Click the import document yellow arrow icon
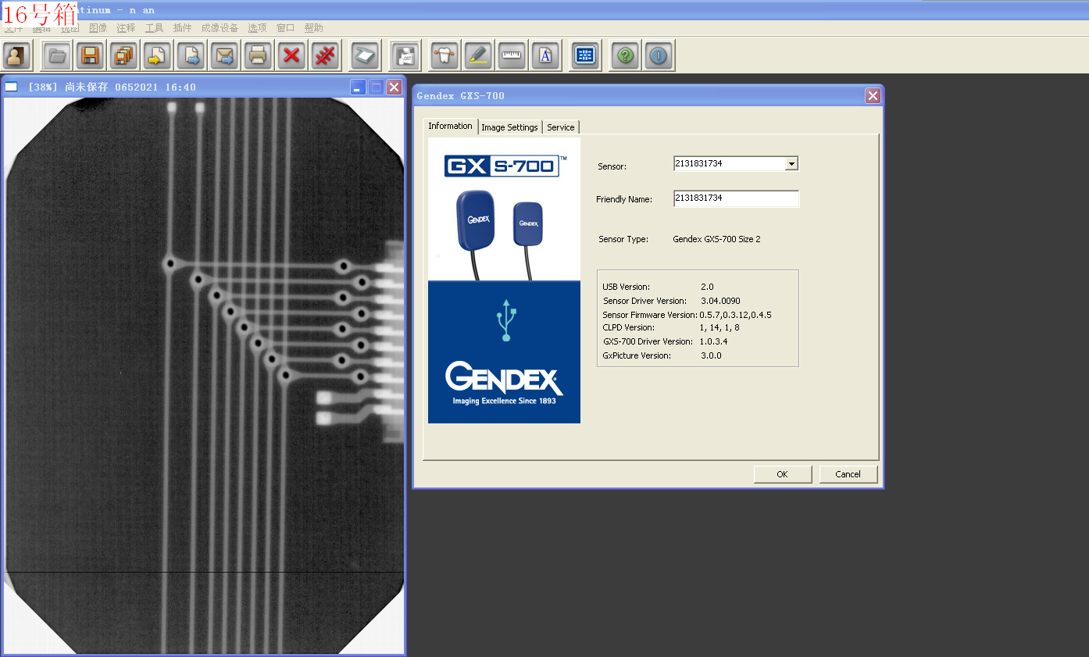1089x657 pixels. click(x=158, y=55)
